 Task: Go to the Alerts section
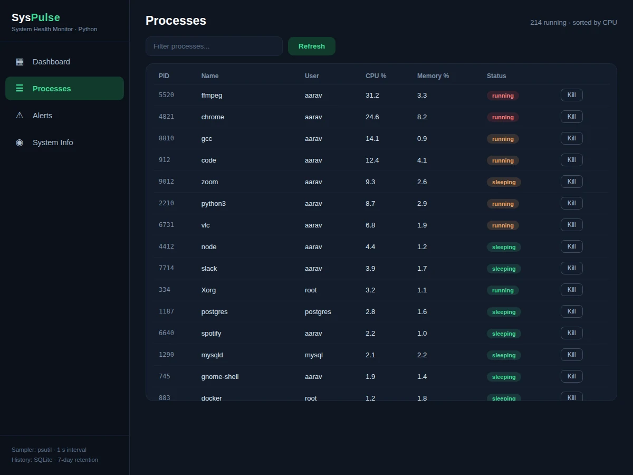[64, 116]
